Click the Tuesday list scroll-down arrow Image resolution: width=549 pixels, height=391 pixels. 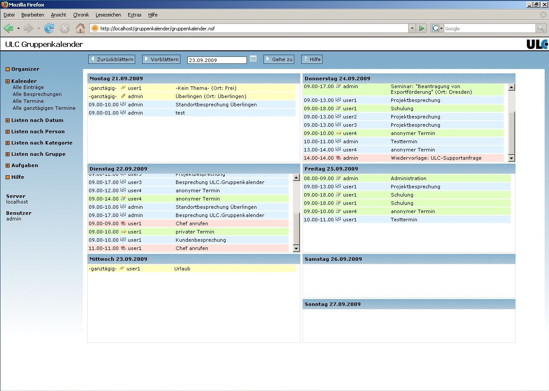[296, 249]
